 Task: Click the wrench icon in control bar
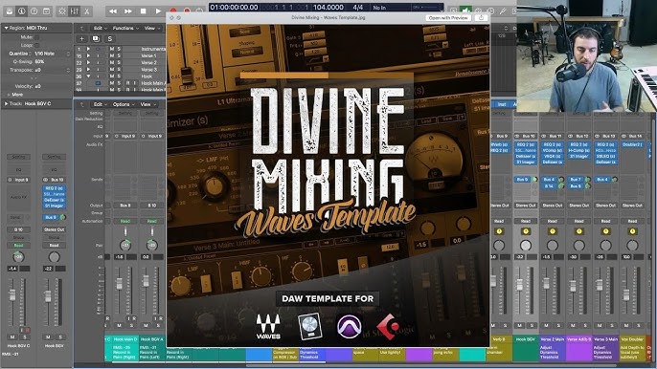tap(503, 11)
